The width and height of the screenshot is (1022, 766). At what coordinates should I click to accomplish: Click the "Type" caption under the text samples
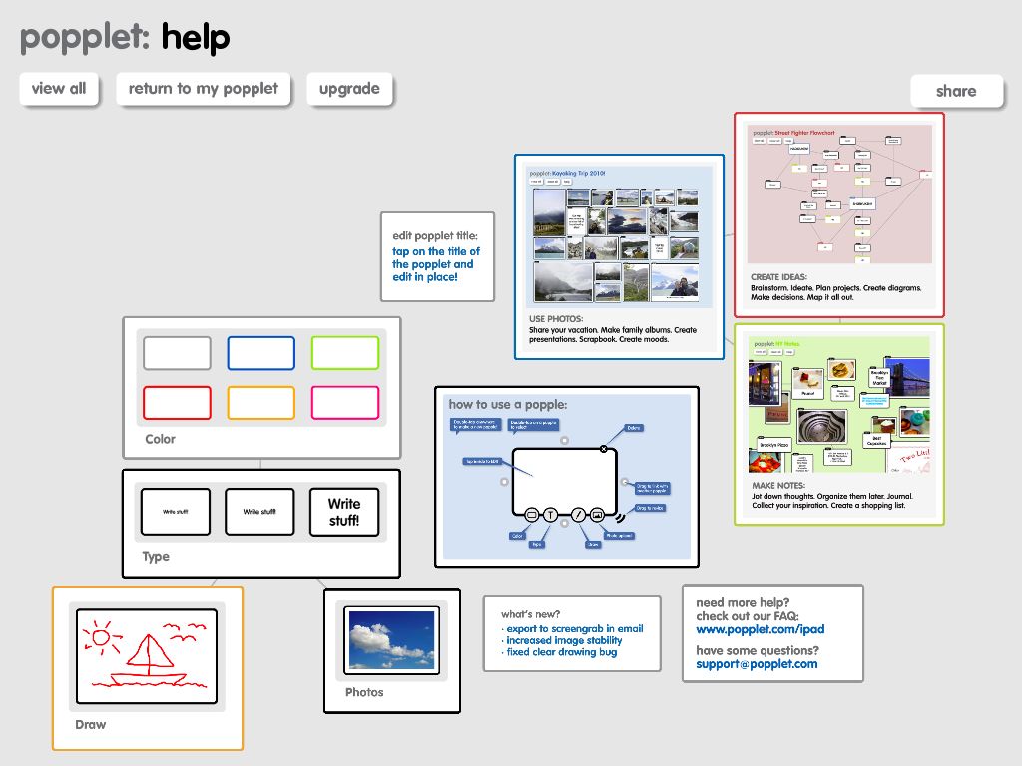[156, 557]
